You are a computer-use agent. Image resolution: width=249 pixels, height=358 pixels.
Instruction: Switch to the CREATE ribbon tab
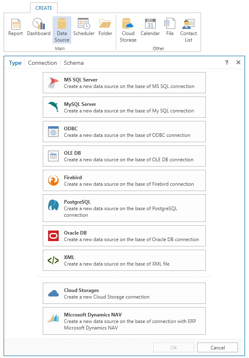(x=44, y=8)
